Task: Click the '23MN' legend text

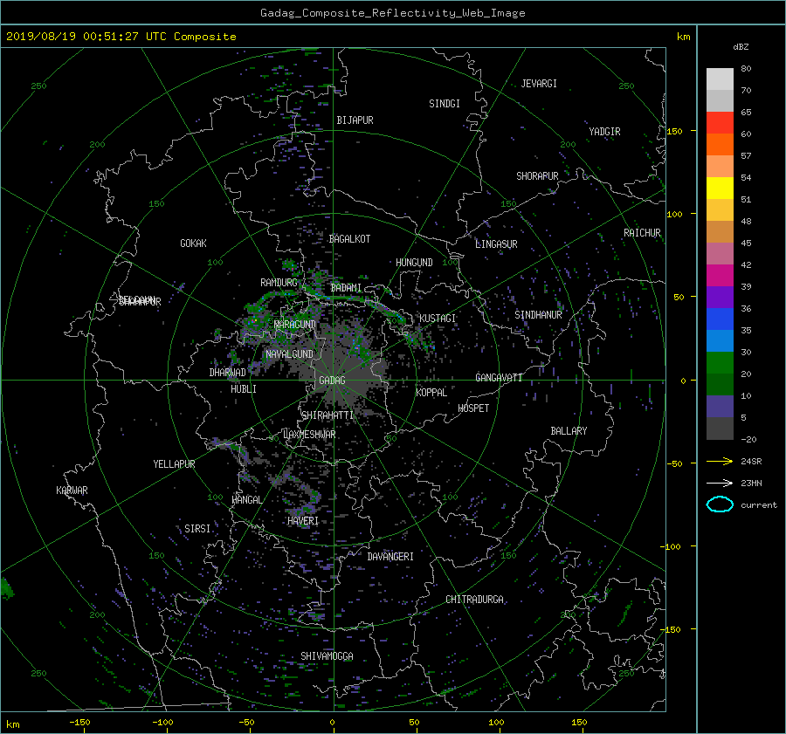Action: (751, 484)
